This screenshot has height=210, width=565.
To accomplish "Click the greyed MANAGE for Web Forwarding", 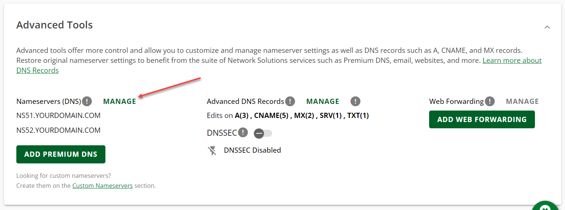I will tap(522, 101).
